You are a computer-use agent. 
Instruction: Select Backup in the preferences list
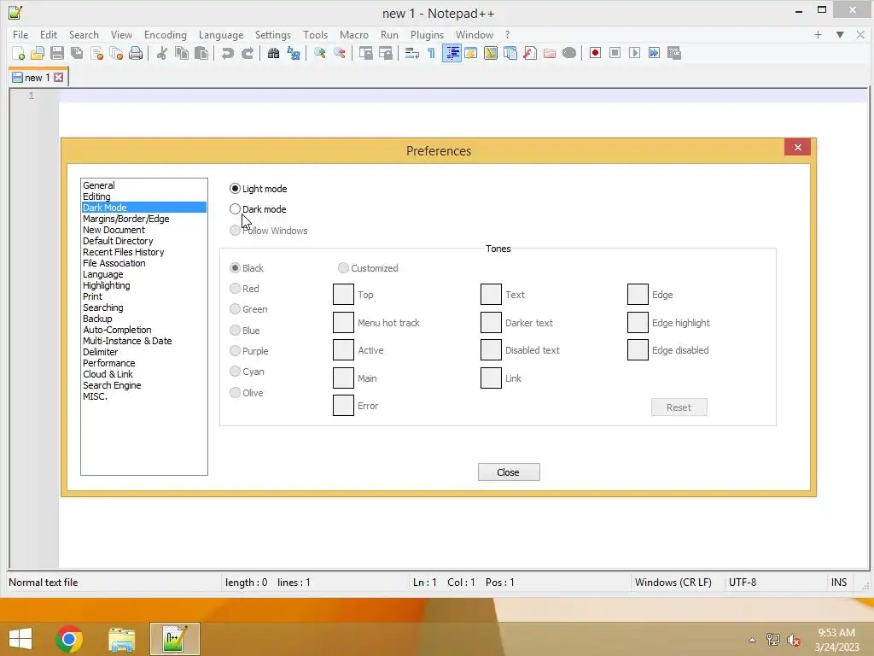[x=143, y=319]
